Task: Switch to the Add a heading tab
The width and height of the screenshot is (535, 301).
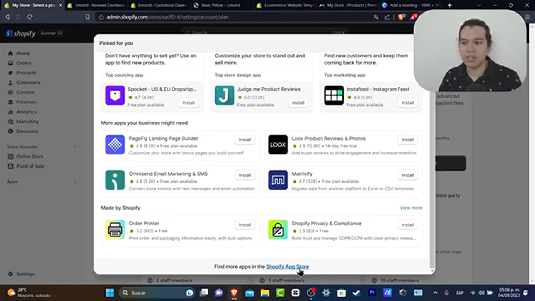Action: point(411,5)
